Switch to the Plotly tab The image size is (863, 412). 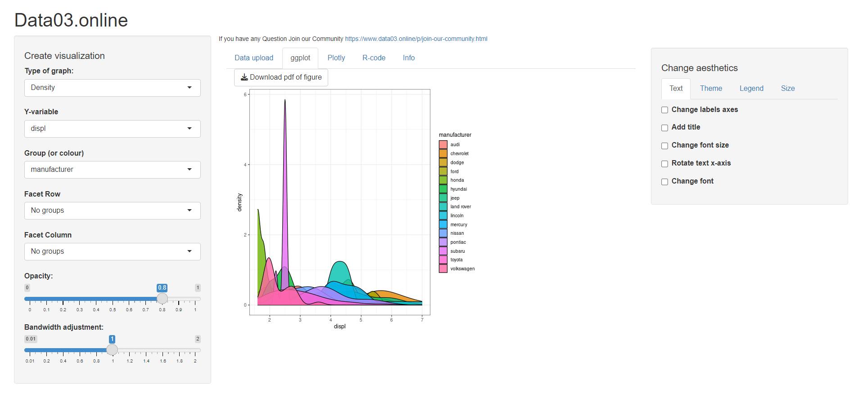click(336, 58)
